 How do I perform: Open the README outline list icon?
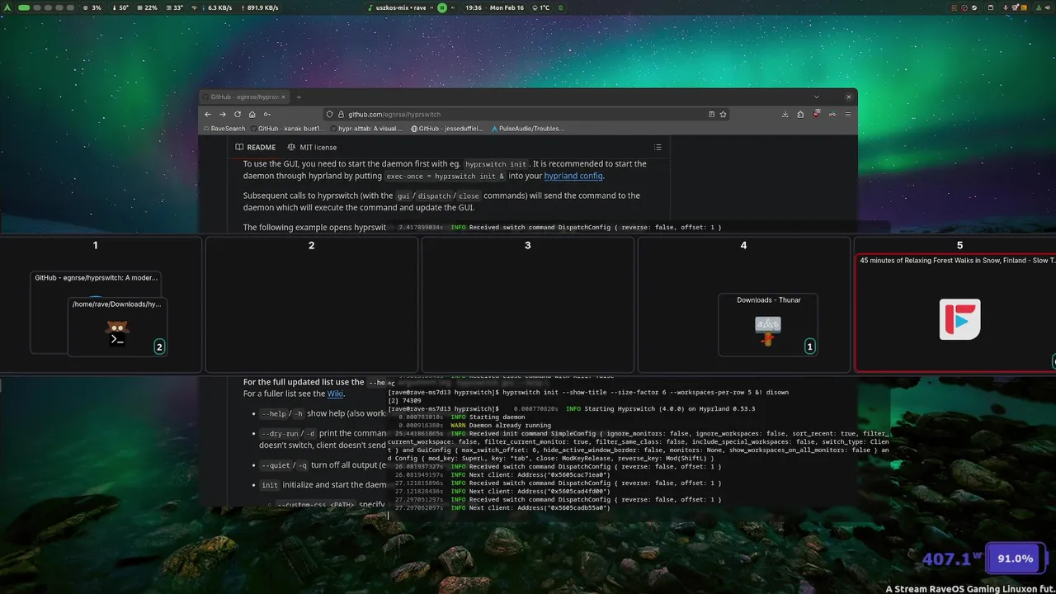pyautogui.click(x=658, y=147)
